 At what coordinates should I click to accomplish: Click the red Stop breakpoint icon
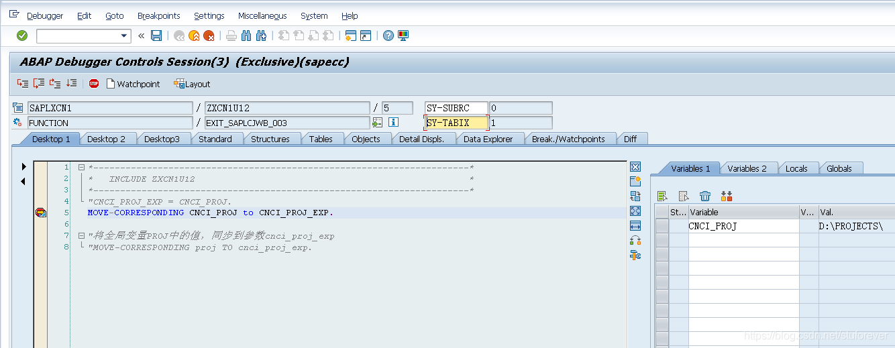(x=94, y=84)
